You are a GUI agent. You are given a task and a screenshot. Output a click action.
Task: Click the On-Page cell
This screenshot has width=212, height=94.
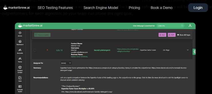point(166,50)
